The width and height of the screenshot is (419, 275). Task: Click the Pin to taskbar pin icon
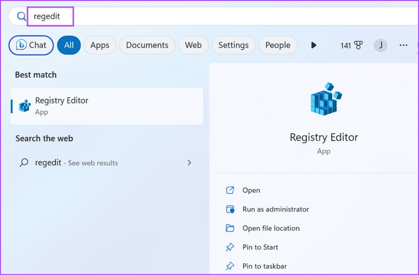pyautogui.click(x=230, y=266)
